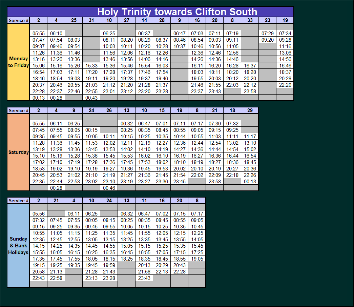This screenshot has height=307, width=354.
Task: Click the 14:19 Saturday departure cell
Action: 162,149
